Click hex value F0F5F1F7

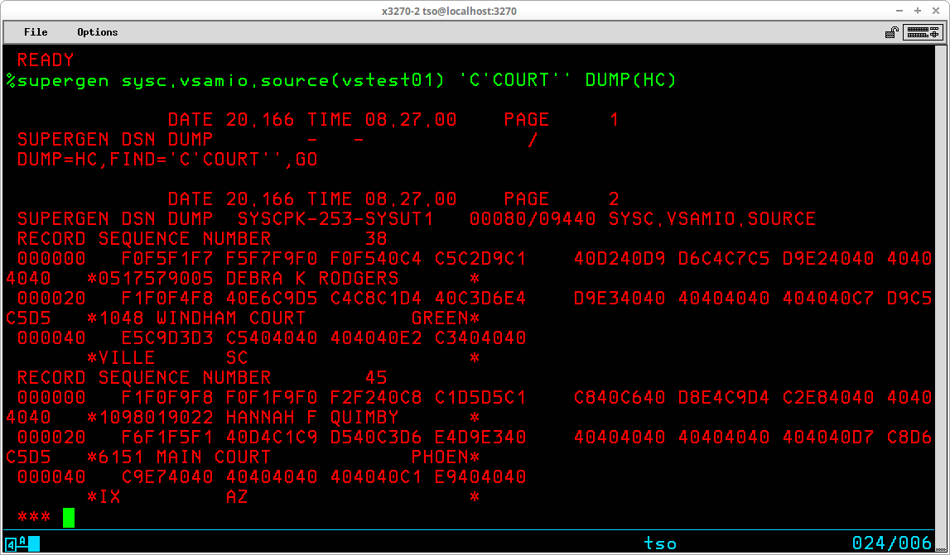[167, 258]
